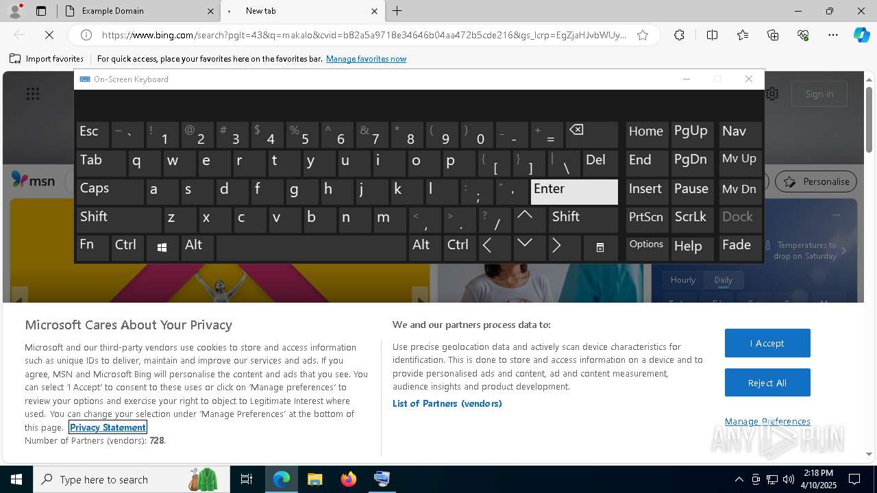View site information icon in address bar
This screenshot has width=877, height=493.
pyautogui.click(x=86, y=35)
